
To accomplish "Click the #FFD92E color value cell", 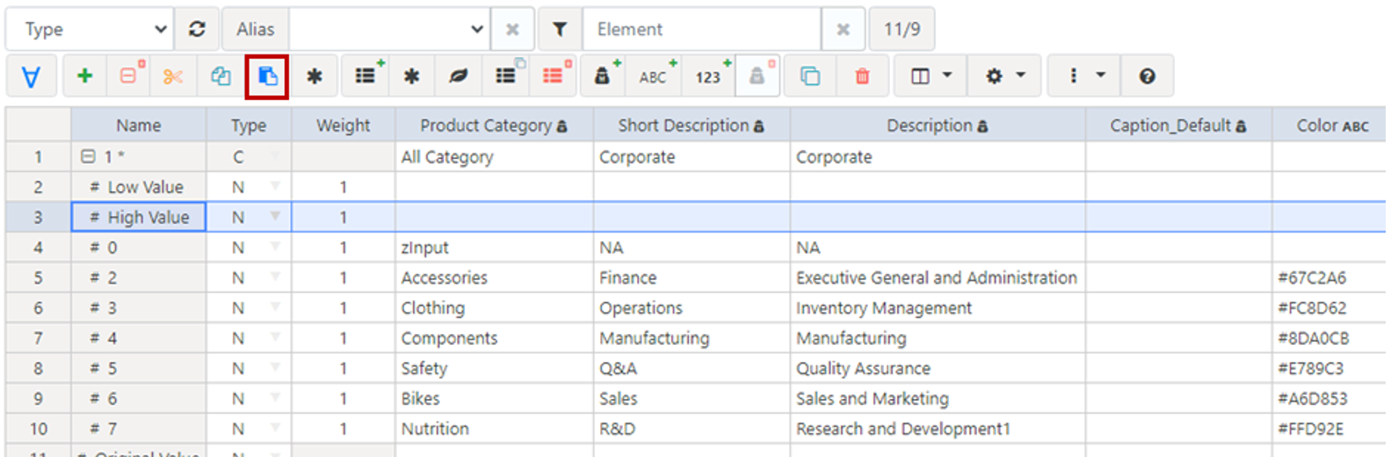I will [1329, 429].
